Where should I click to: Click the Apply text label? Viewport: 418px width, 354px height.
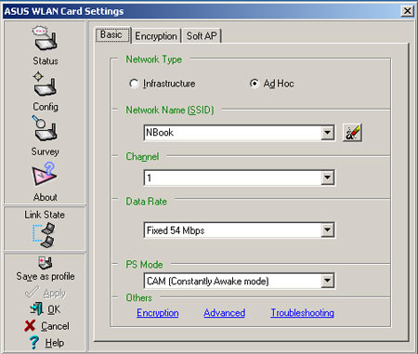[x=55, y=293]
